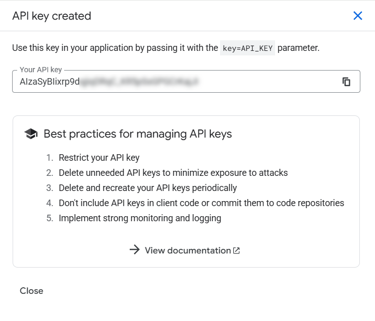Open the View documentation link
Screen dimensions: 375x321
click(188, 250)
